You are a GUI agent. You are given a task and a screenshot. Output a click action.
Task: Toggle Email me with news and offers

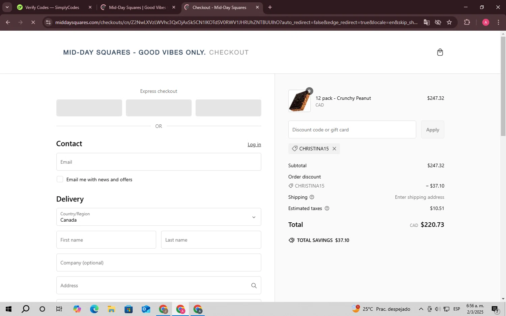[60, 179]
